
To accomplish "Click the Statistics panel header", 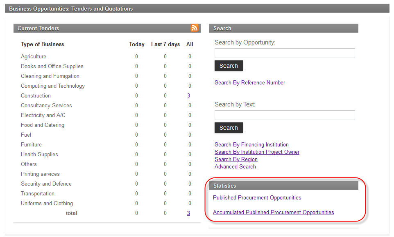I will (283, 186).
